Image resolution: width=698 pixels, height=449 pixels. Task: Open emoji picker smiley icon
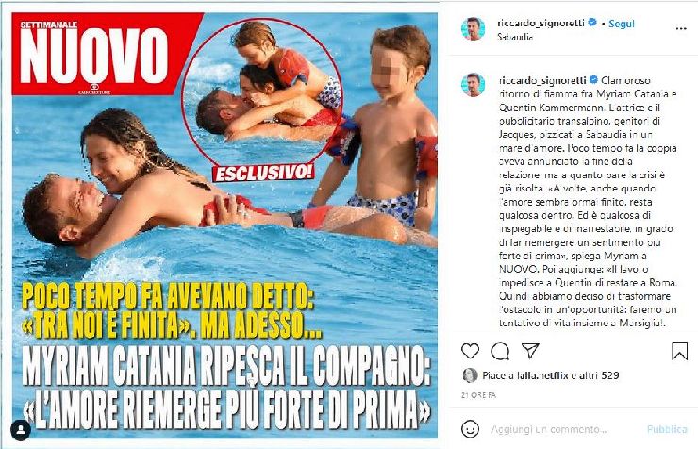(x=471, y=429)
